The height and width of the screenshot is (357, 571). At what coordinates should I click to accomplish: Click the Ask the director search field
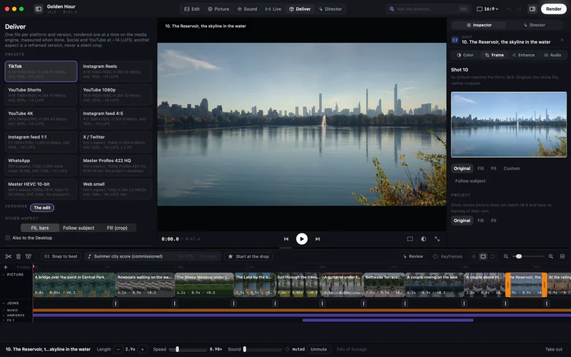pyautogui.click(x=429, y=9)
